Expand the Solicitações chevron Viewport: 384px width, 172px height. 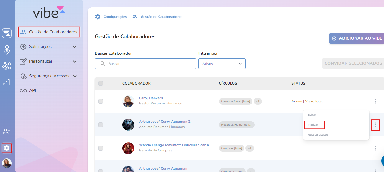point(75,47)
